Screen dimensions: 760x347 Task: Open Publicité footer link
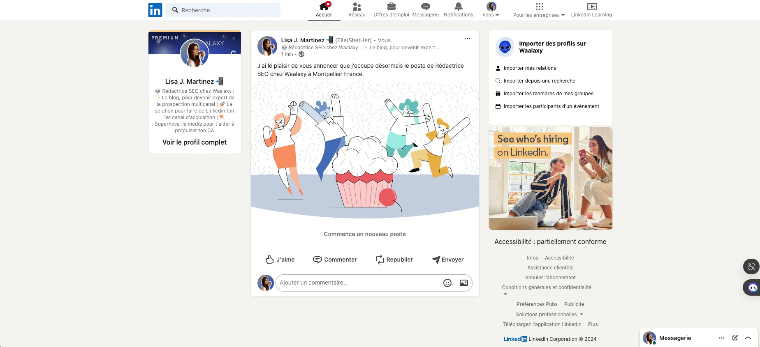pyautogui.click(x=574, y=304)
